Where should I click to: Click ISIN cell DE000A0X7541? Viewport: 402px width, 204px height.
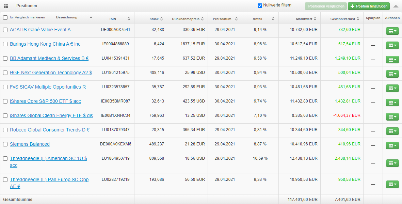(x=115, y=30)
